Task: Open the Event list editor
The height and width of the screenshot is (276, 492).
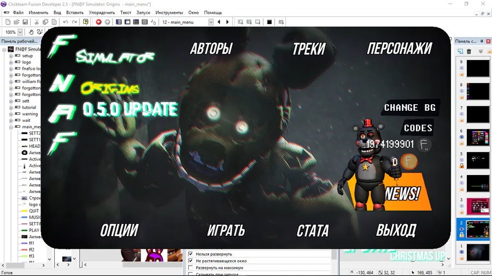Action: [x=145, y=22]
